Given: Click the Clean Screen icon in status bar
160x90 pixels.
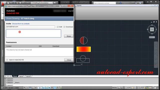Looking at the screenshot, I should pos(155,88).
